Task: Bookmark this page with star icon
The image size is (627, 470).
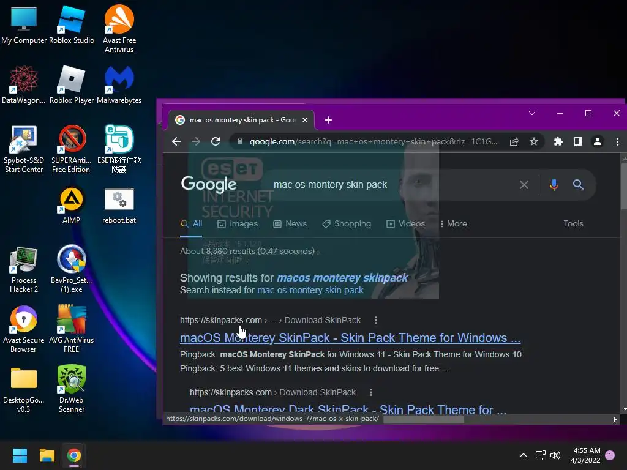Action: click(534, 141)
